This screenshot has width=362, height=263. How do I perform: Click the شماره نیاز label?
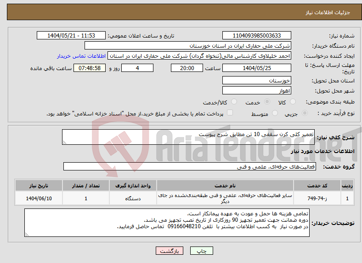[x=342, y=36]
